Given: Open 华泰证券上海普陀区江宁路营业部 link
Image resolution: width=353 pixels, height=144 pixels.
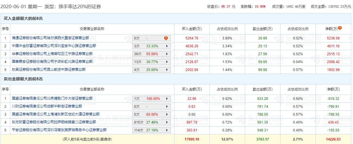Looking at the screenshot, I should 52,54.
